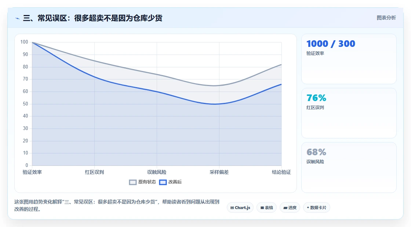Click the chart description paragraph below the graph

click(117, 205)
